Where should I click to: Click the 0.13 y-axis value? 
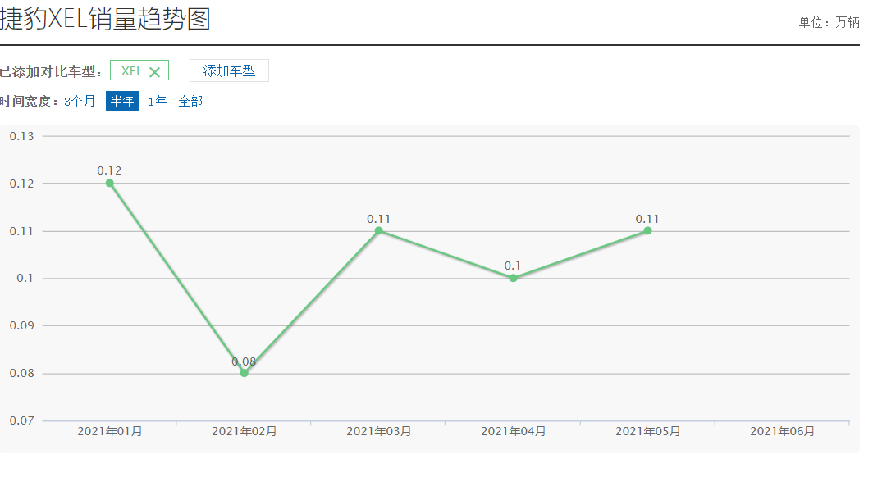tap(21, 136)
